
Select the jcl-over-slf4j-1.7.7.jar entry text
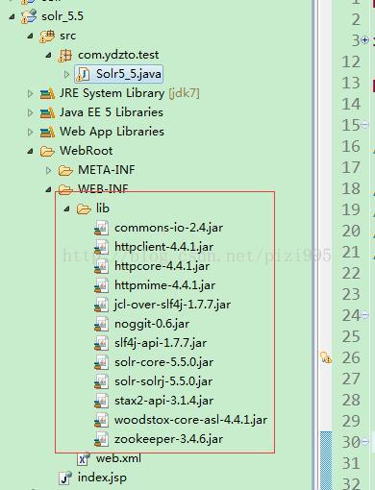(x=172, y=305)
